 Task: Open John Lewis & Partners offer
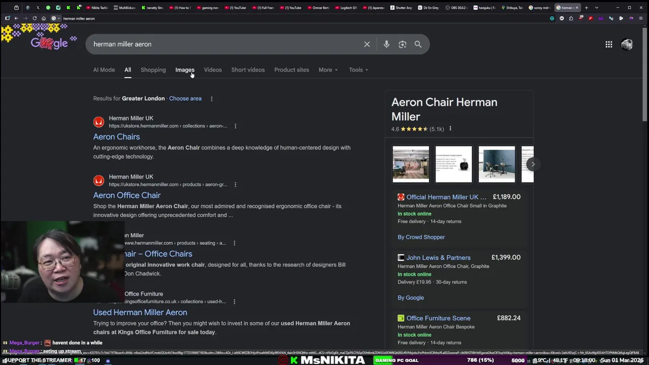click(x=438, y=258)
